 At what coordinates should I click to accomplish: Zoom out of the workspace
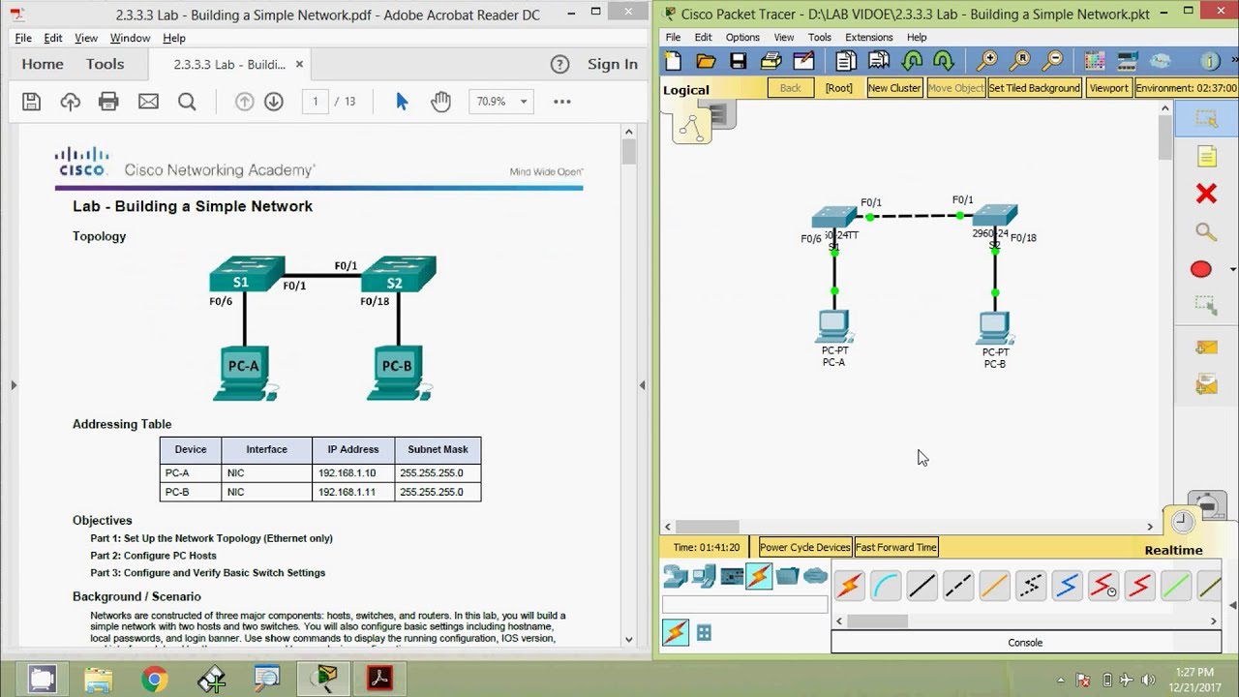pyautogui.click(x=1051, y=61)
